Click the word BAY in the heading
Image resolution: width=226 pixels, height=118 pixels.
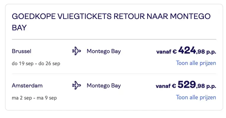click(x=19, y=28)
